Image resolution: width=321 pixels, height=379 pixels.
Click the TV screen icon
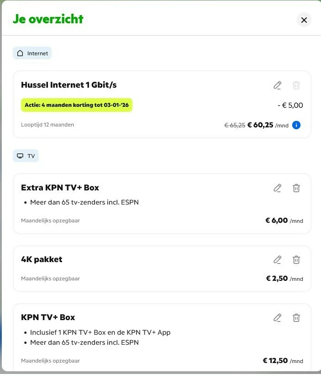point(20,156)
